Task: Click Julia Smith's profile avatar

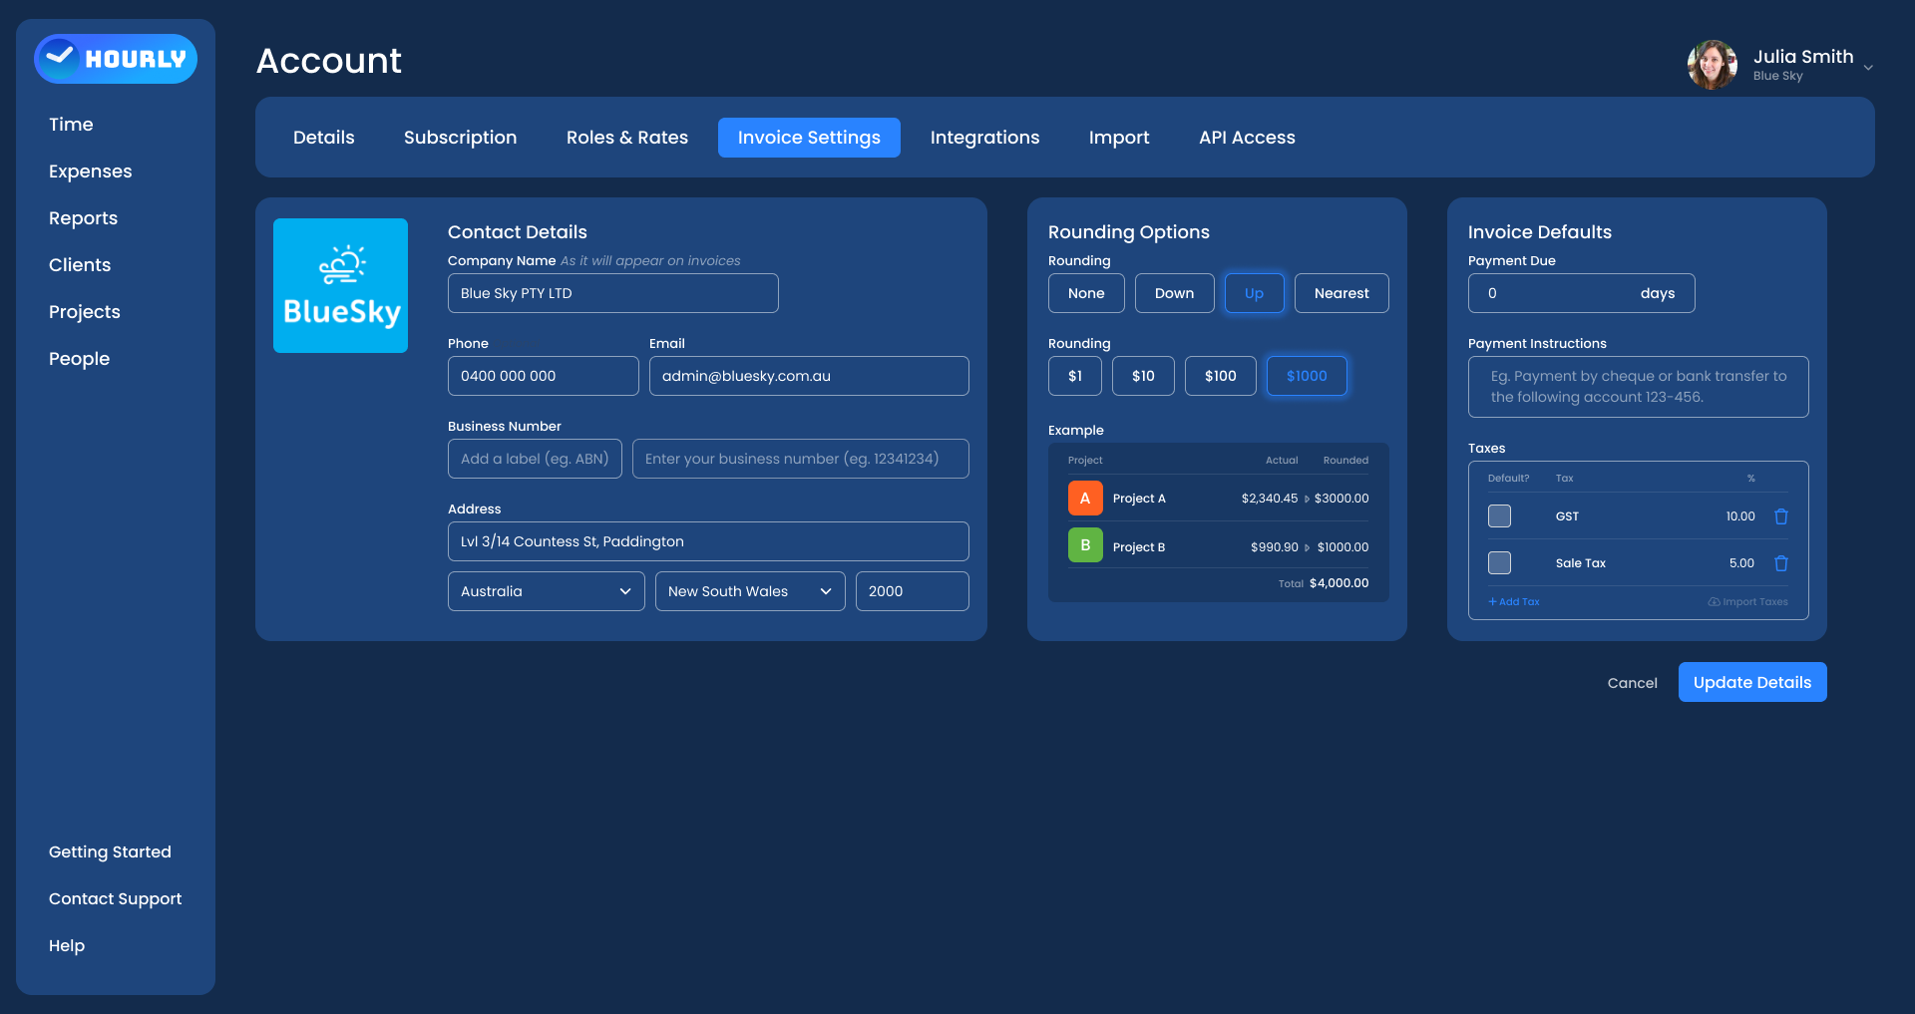Action: (x=1712, y=65)
